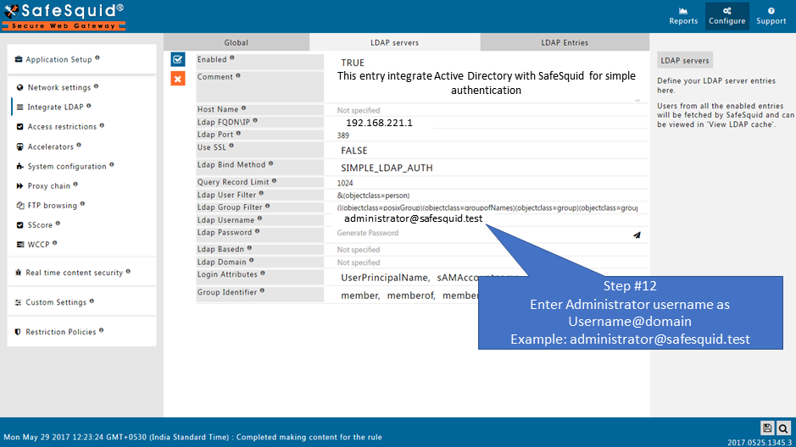This screenshot has width=796, height=447.
Task: Click the Query Record Limit field showing 1024
Action: click(486, 183)
